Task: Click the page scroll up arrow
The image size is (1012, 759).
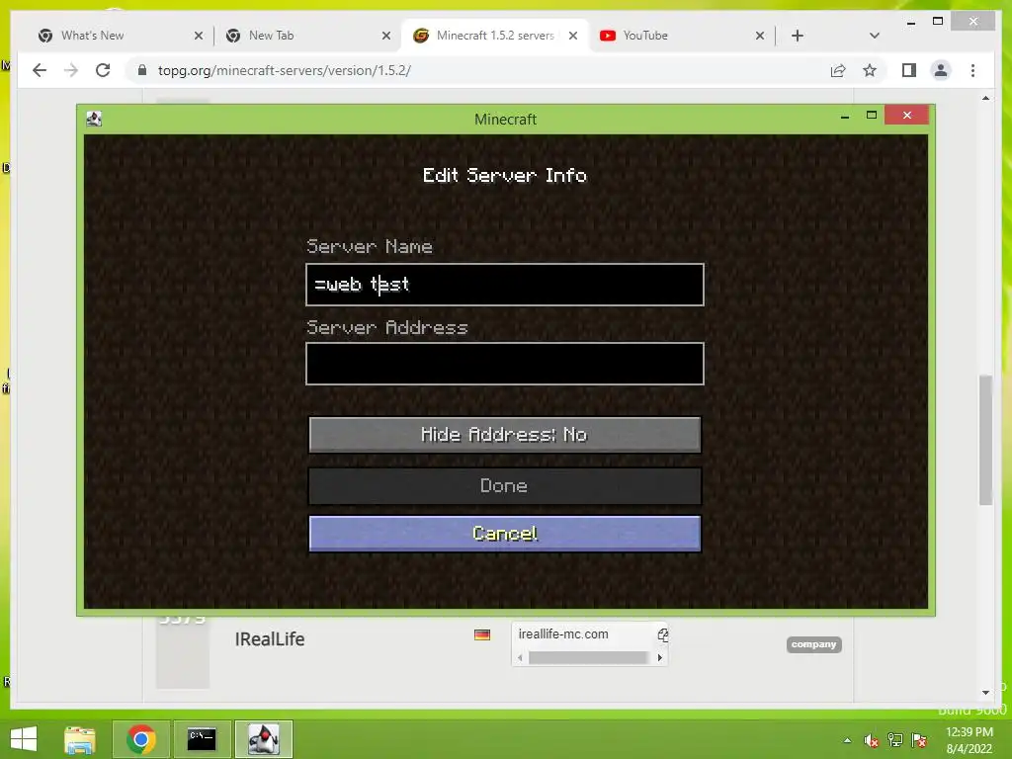Action: pyautogui.click(x=985, y=98)
